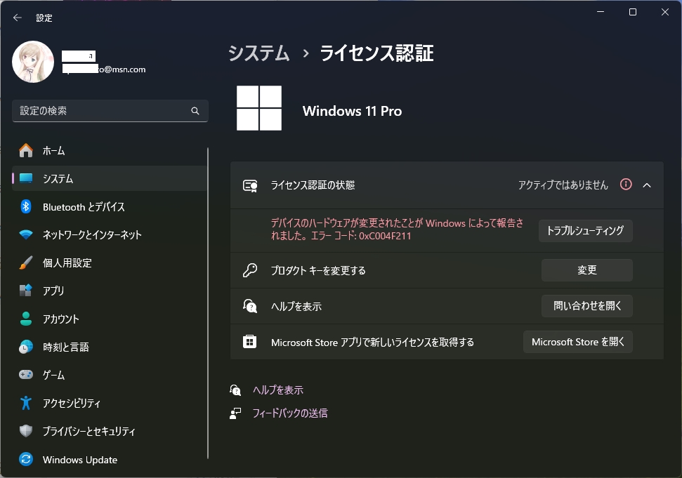Focus the 設定の検索 search field

click(110, 111)
